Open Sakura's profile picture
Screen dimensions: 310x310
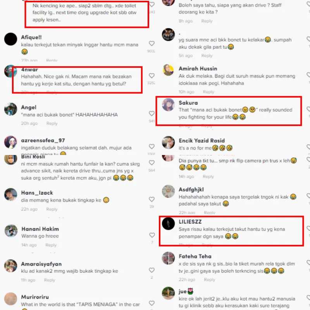click(168, 105)
